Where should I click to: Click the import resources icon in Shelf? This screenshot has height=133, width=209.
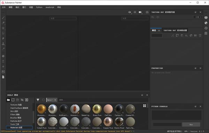[x=27, y=100]
